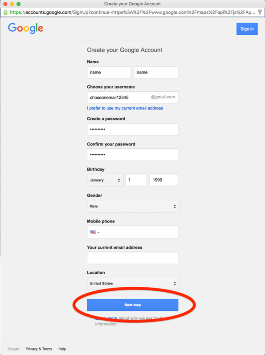Click the green padlock security icon
Screen dimensions: 265x355
point(5,12)
